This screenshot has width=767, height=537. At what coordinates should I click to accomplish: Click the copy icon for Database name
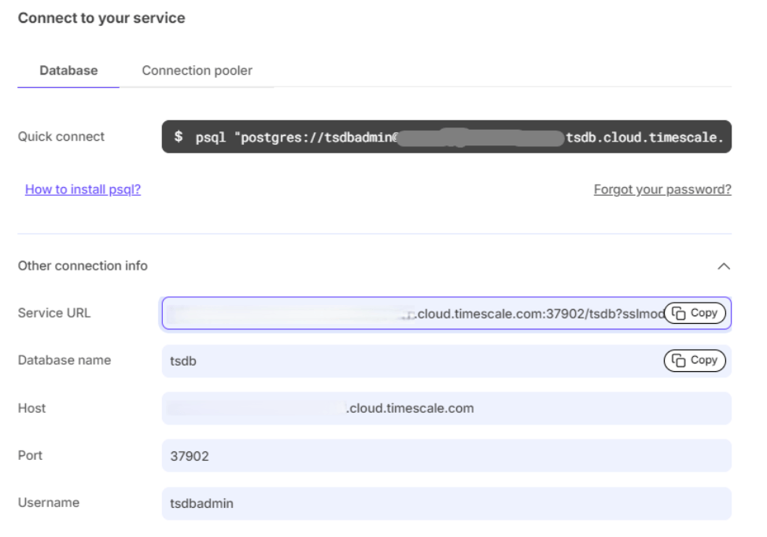coord(679,360)
